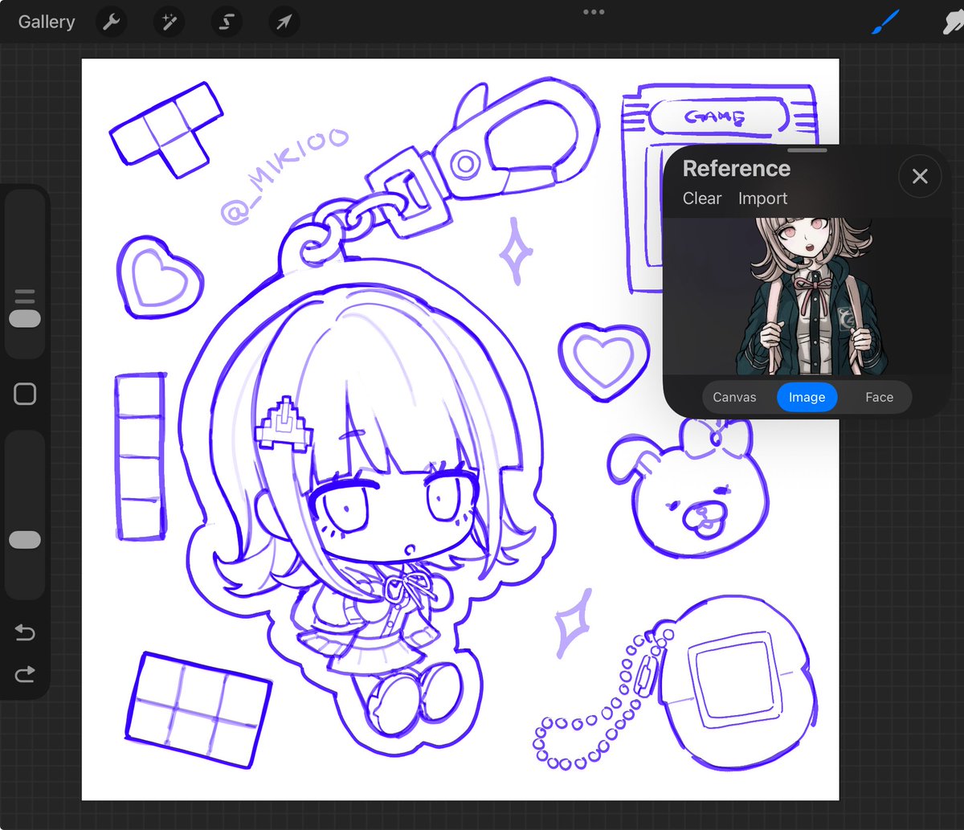Open the Gallery view
964x830 pixels.
point(47,22)
